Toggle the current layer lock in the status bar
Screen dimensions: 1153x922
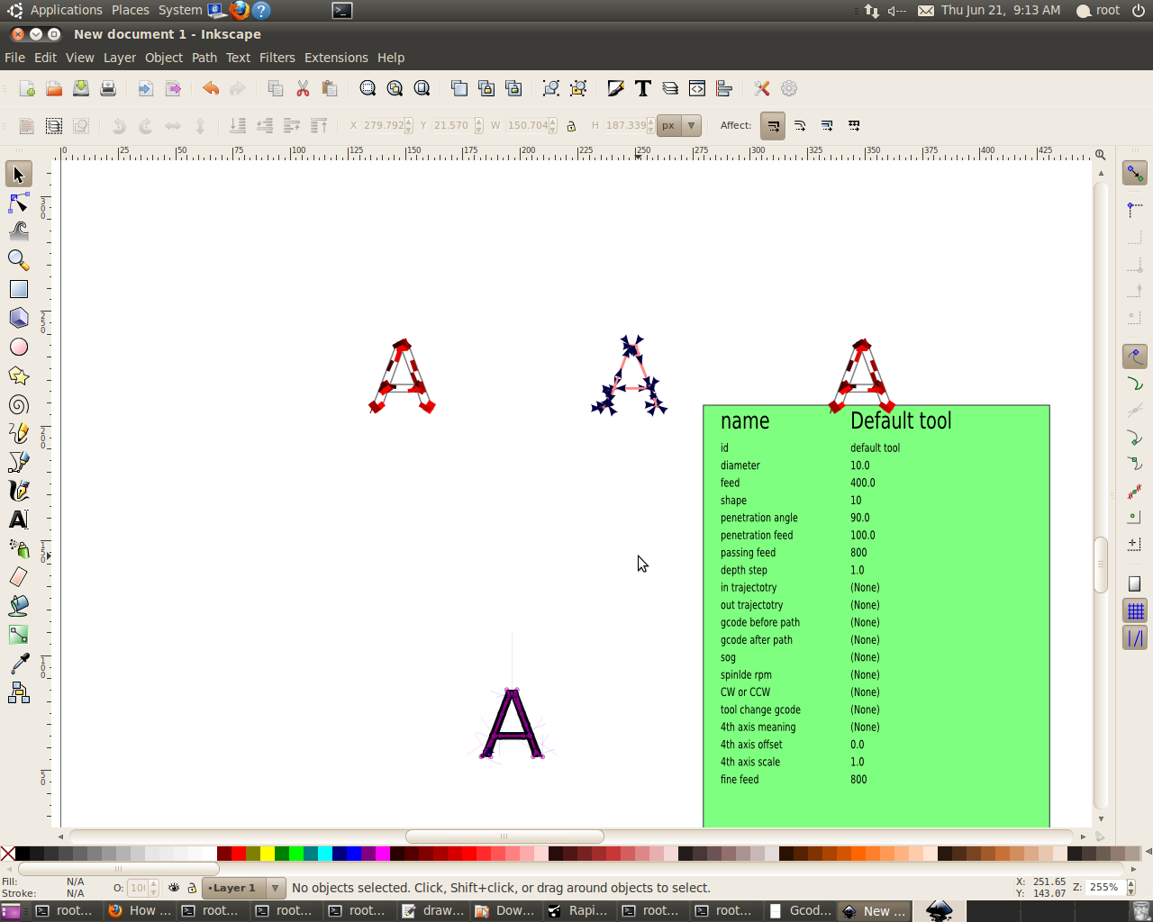(192, 888)
